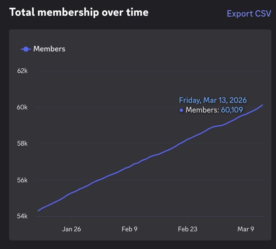Click the bullet dot in the tooltip
Image resolution: width=276 pixels, height=249 pixels.
pyautogui.click(x=181, y=110)
